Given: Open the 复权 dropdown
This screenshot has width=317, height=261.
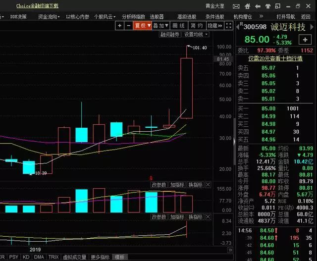Looking at the screenshot, I should point(142,26).
